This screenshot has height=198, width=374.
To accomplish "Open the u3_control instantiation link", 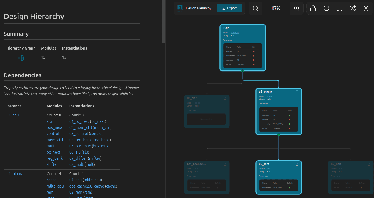I will click(79, 134).
